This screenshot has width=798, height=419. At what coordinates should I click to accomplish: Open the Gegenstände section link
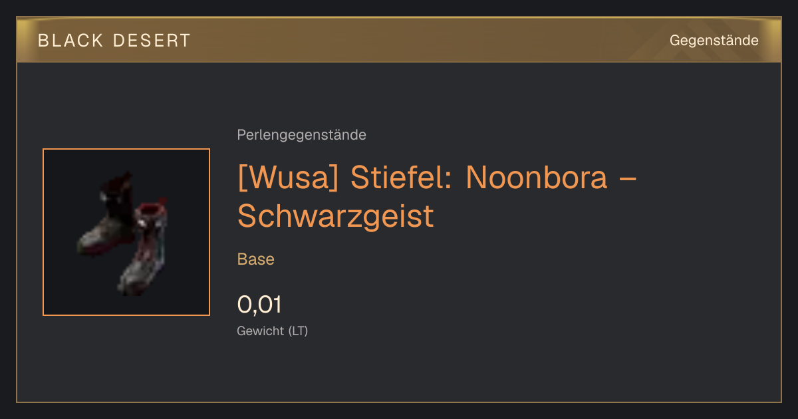pyautogui.click(x=714, y=41)
